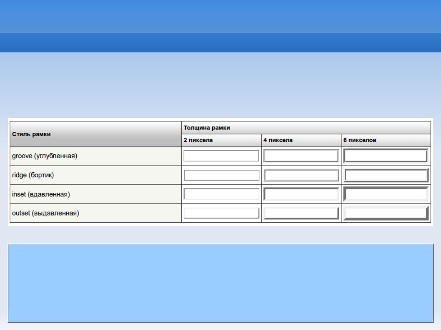The width and height of the screenshot is (441, 330).
Task: Click the inset 4 пиксела sample box
Action: 301,194
